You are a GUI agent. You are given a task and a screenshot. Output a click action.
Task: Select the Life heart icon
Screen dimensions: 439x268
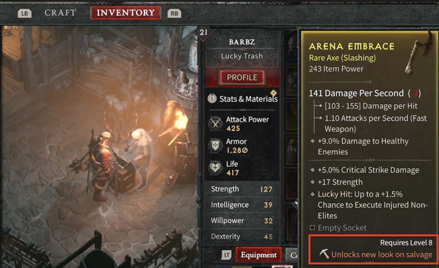pos(215,168)
